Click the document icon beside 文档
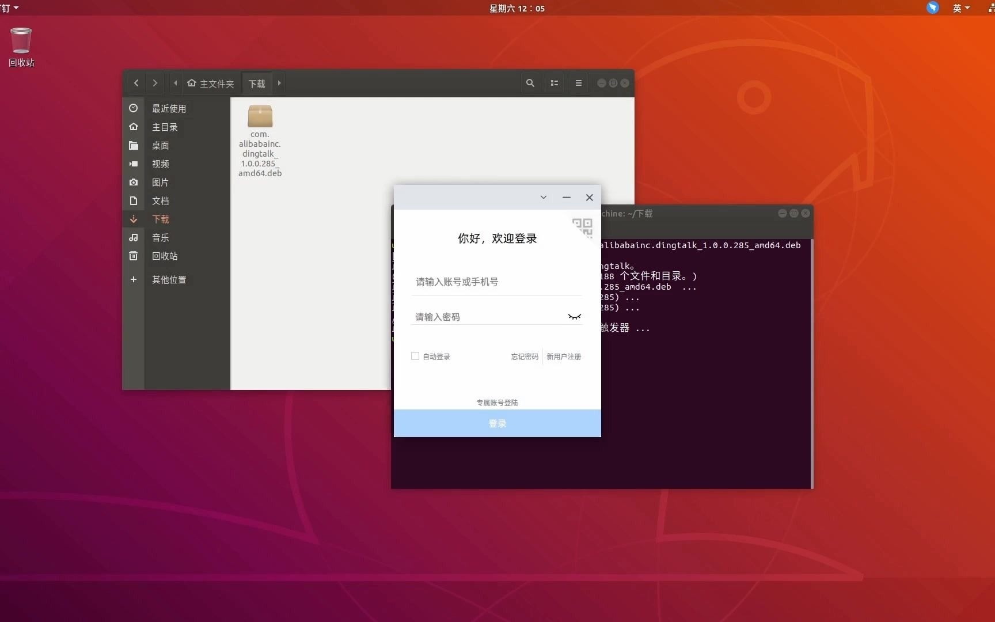The image size is (995, 622). pyautogui.click(x=134, y=200)
